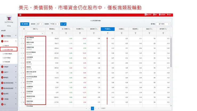Toggle the hamburger menu in red bar

[x=20, y=15]
